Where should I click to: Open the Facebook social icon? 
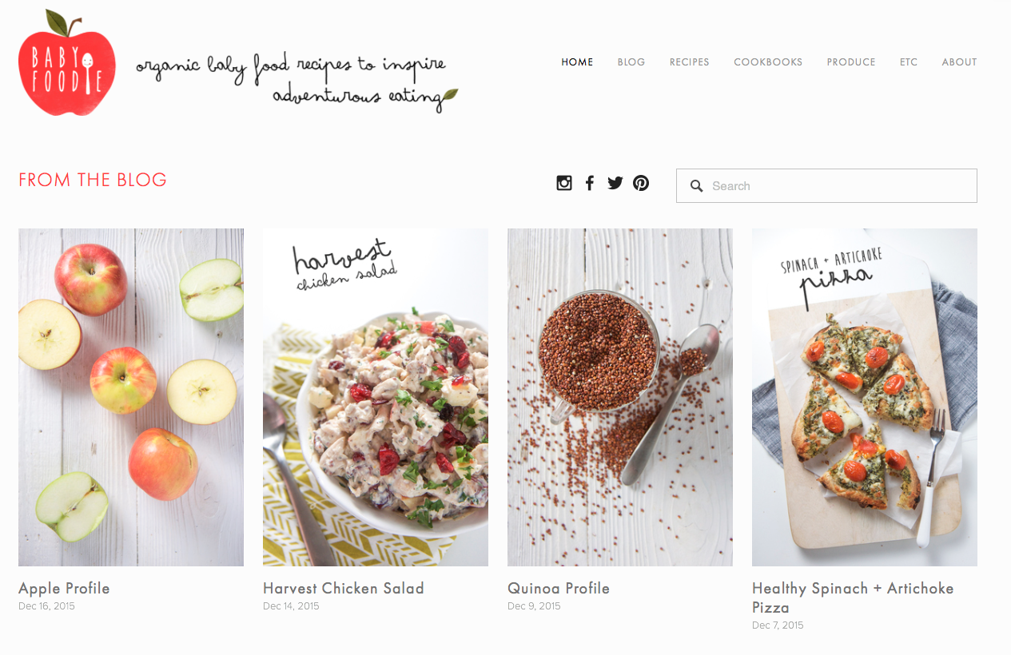coord(590,183)
